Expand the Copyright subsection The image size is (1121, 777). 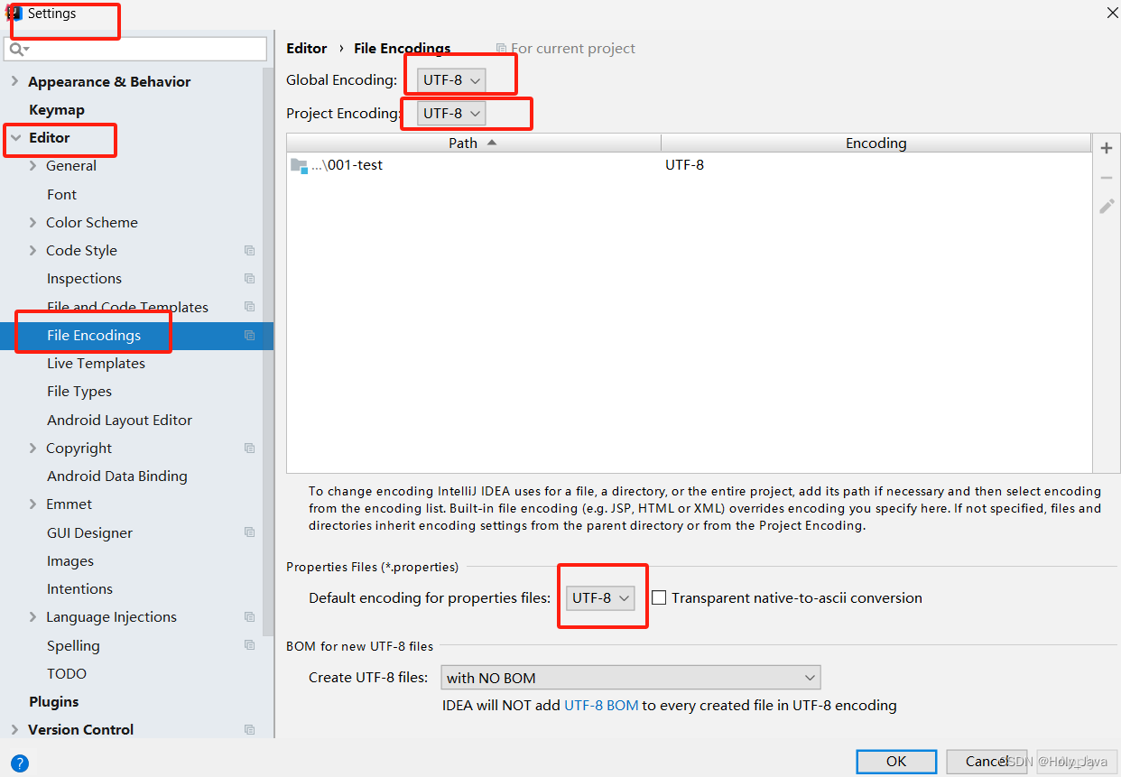[x=33, y=449]
